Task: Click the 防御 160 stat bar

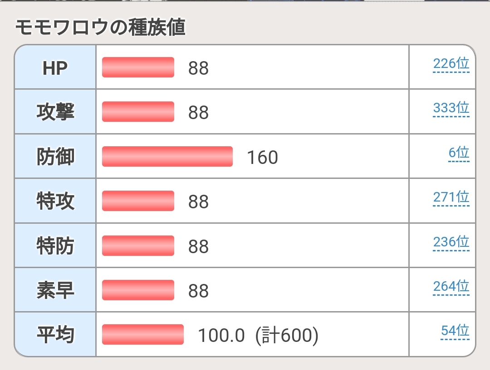Action: tap(167, 156)
